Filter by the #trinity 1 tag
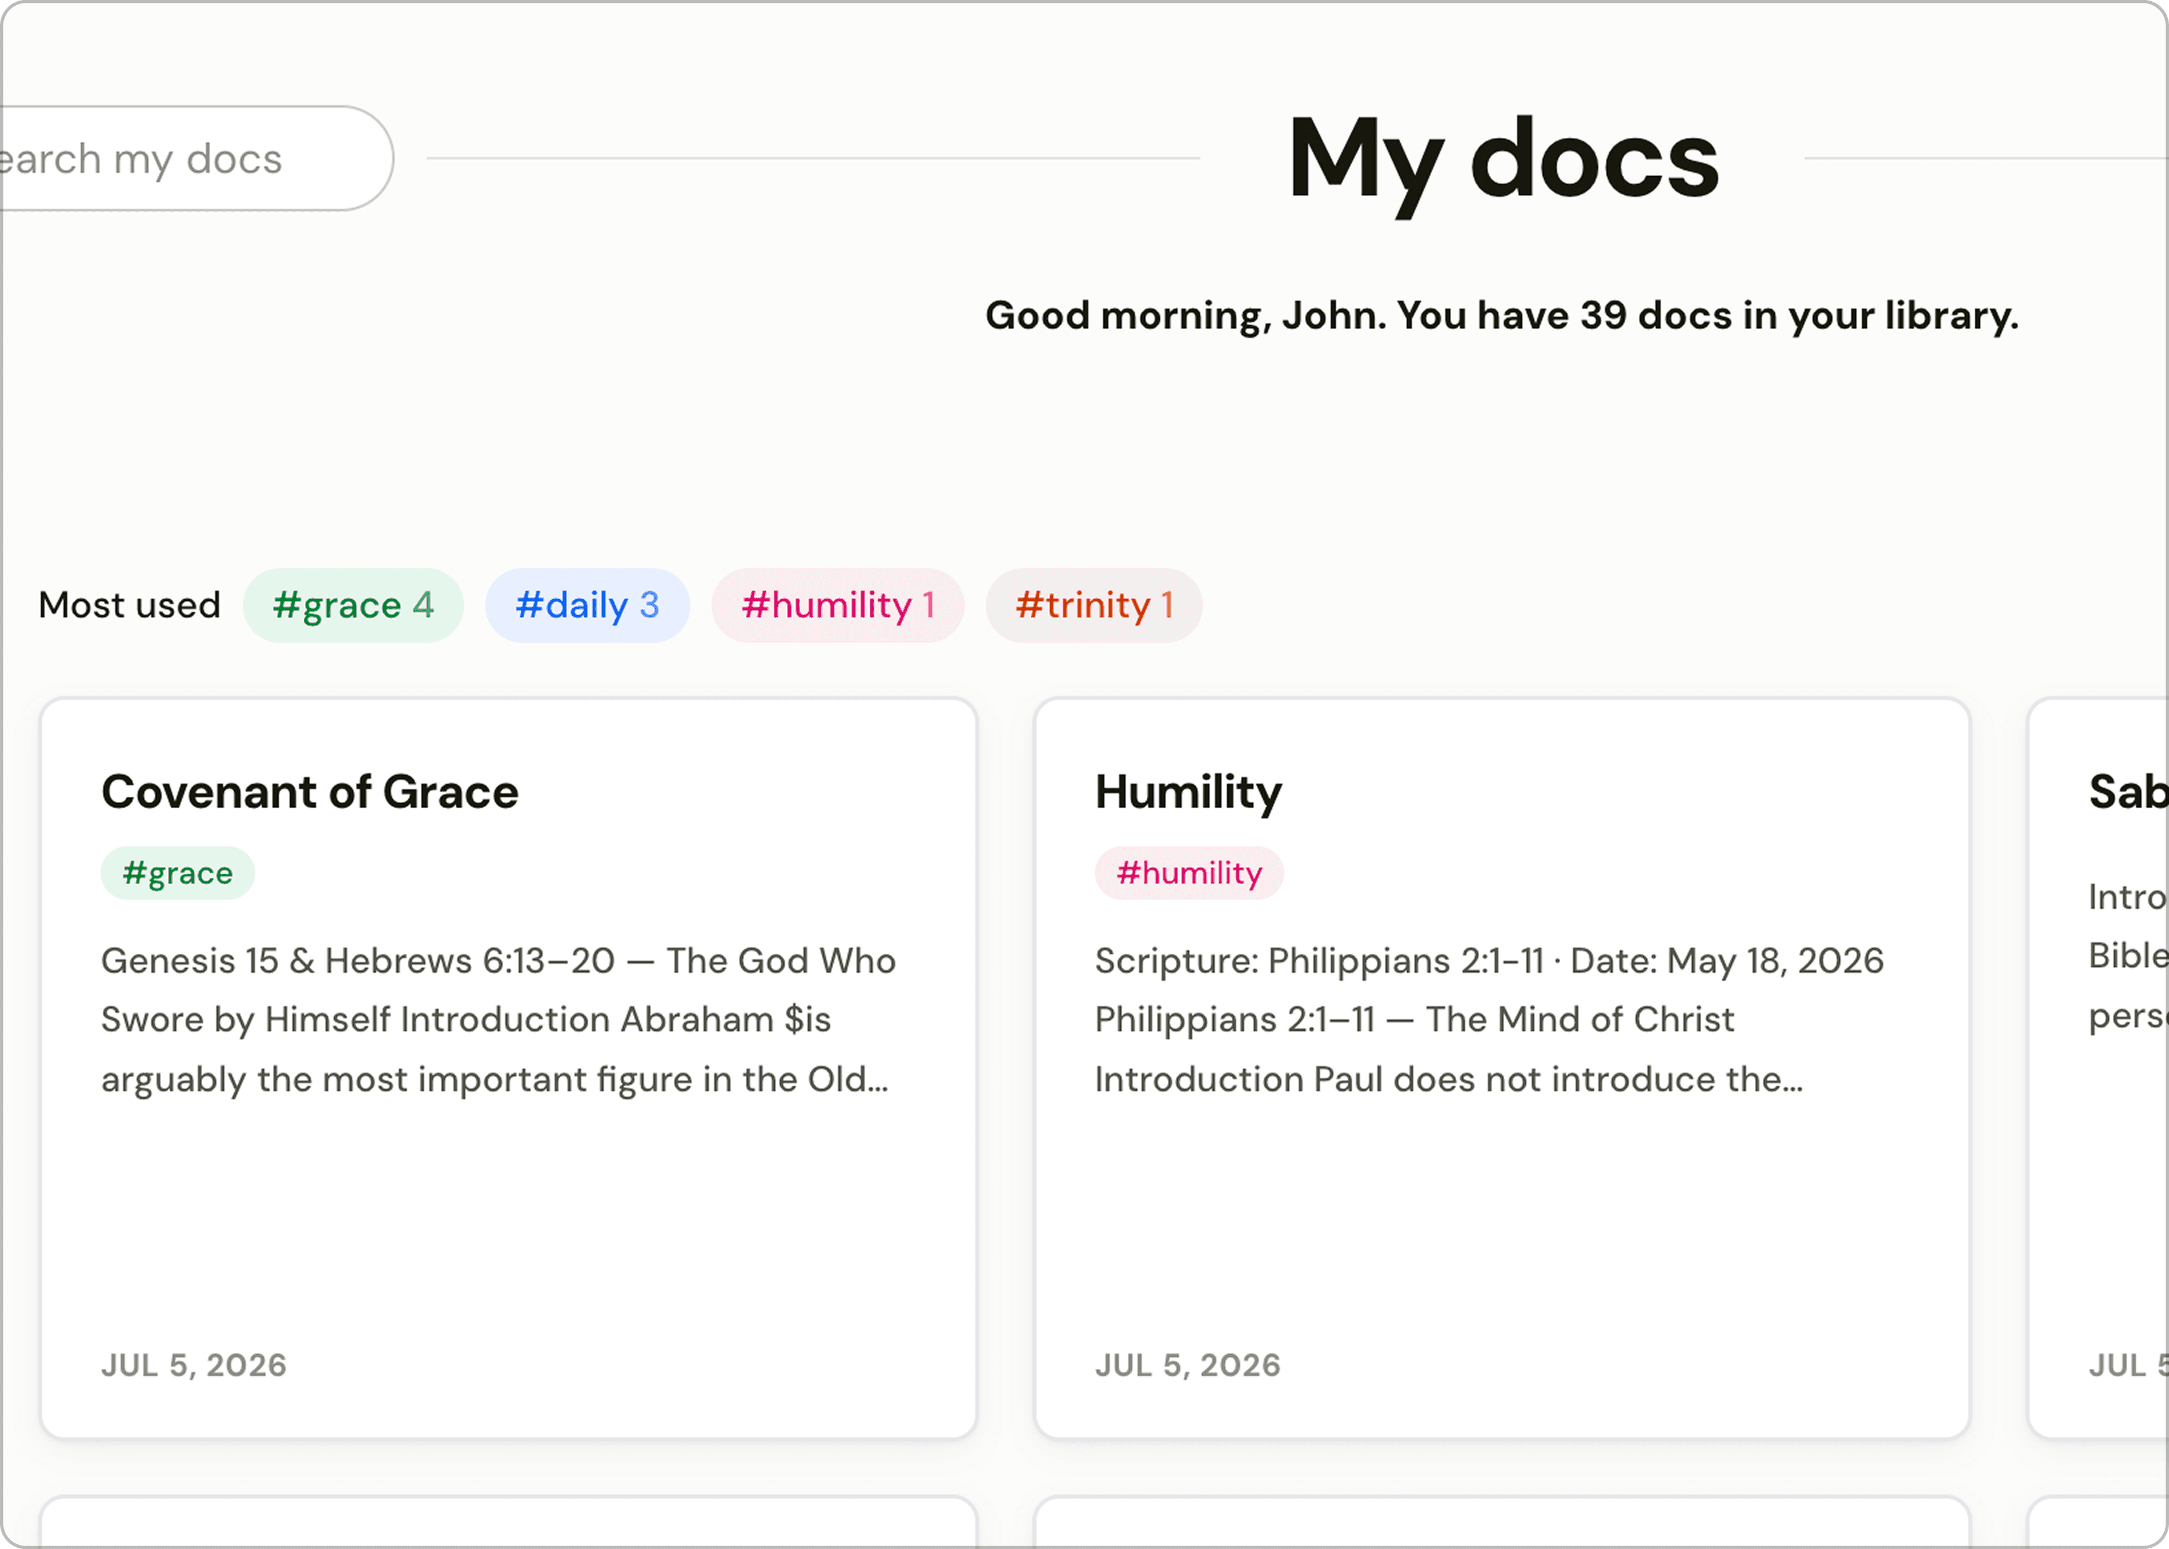The image size is (2169, 1549). (1094, 606)
